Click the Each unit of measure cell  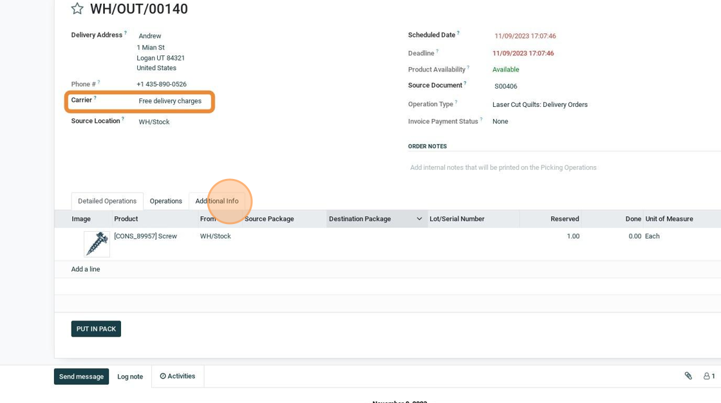652,236
